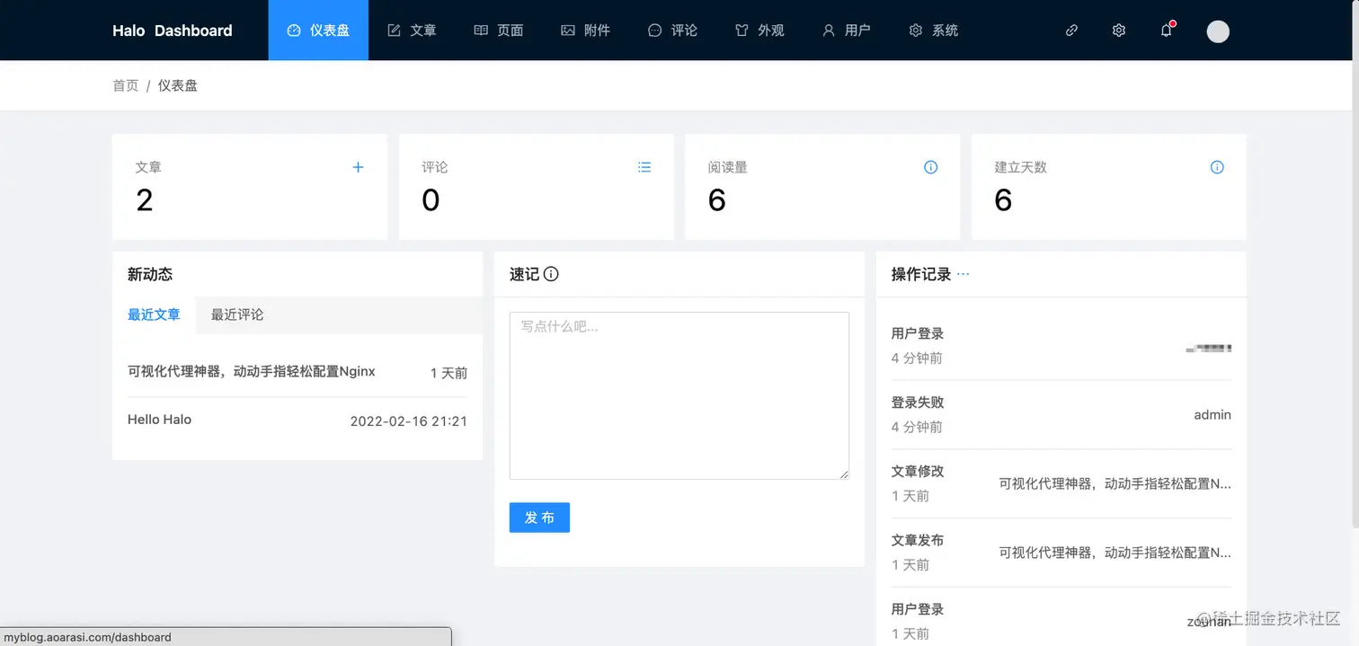Open the 评论 comments menu in navigation
The width and height of the screenshot is (1359, 646).
[x=672, y=31]
